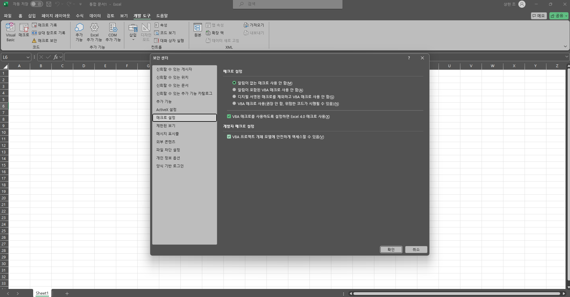Click 가져오기 XML import button

254,25
